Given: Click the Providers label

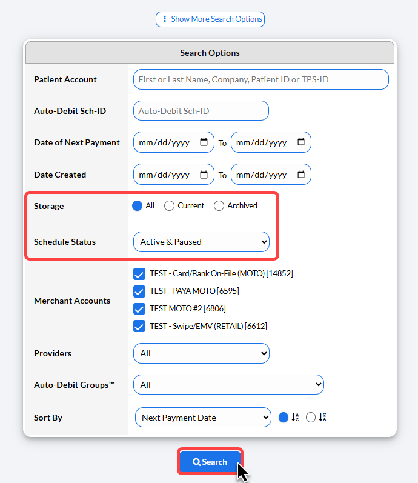Looking at the screenshot, I should pos(53,353).
